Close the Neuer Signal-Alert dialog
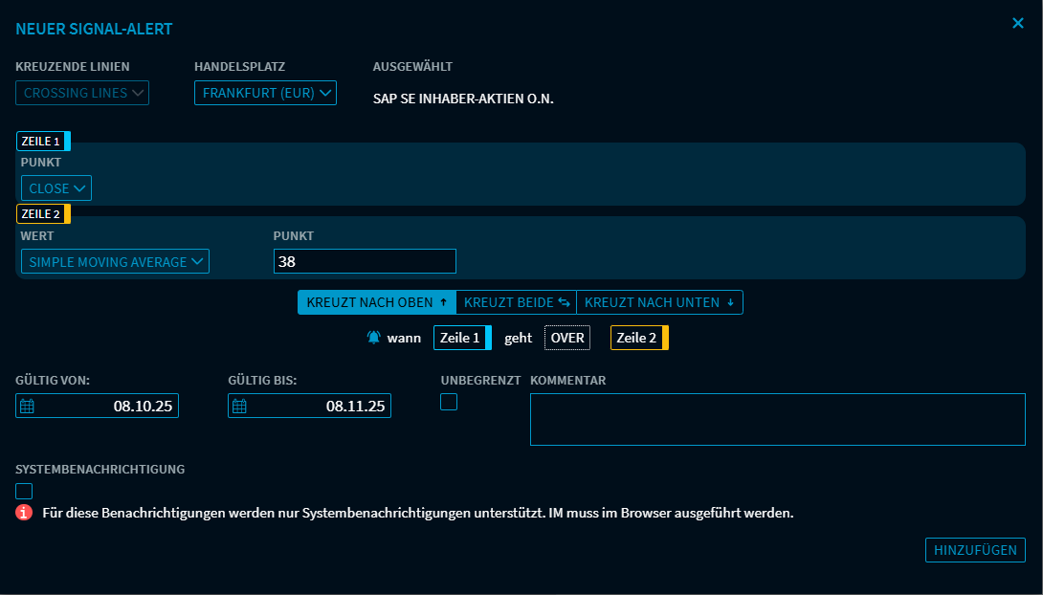This screenshot has height=595, width=1043. point(1018,23)
